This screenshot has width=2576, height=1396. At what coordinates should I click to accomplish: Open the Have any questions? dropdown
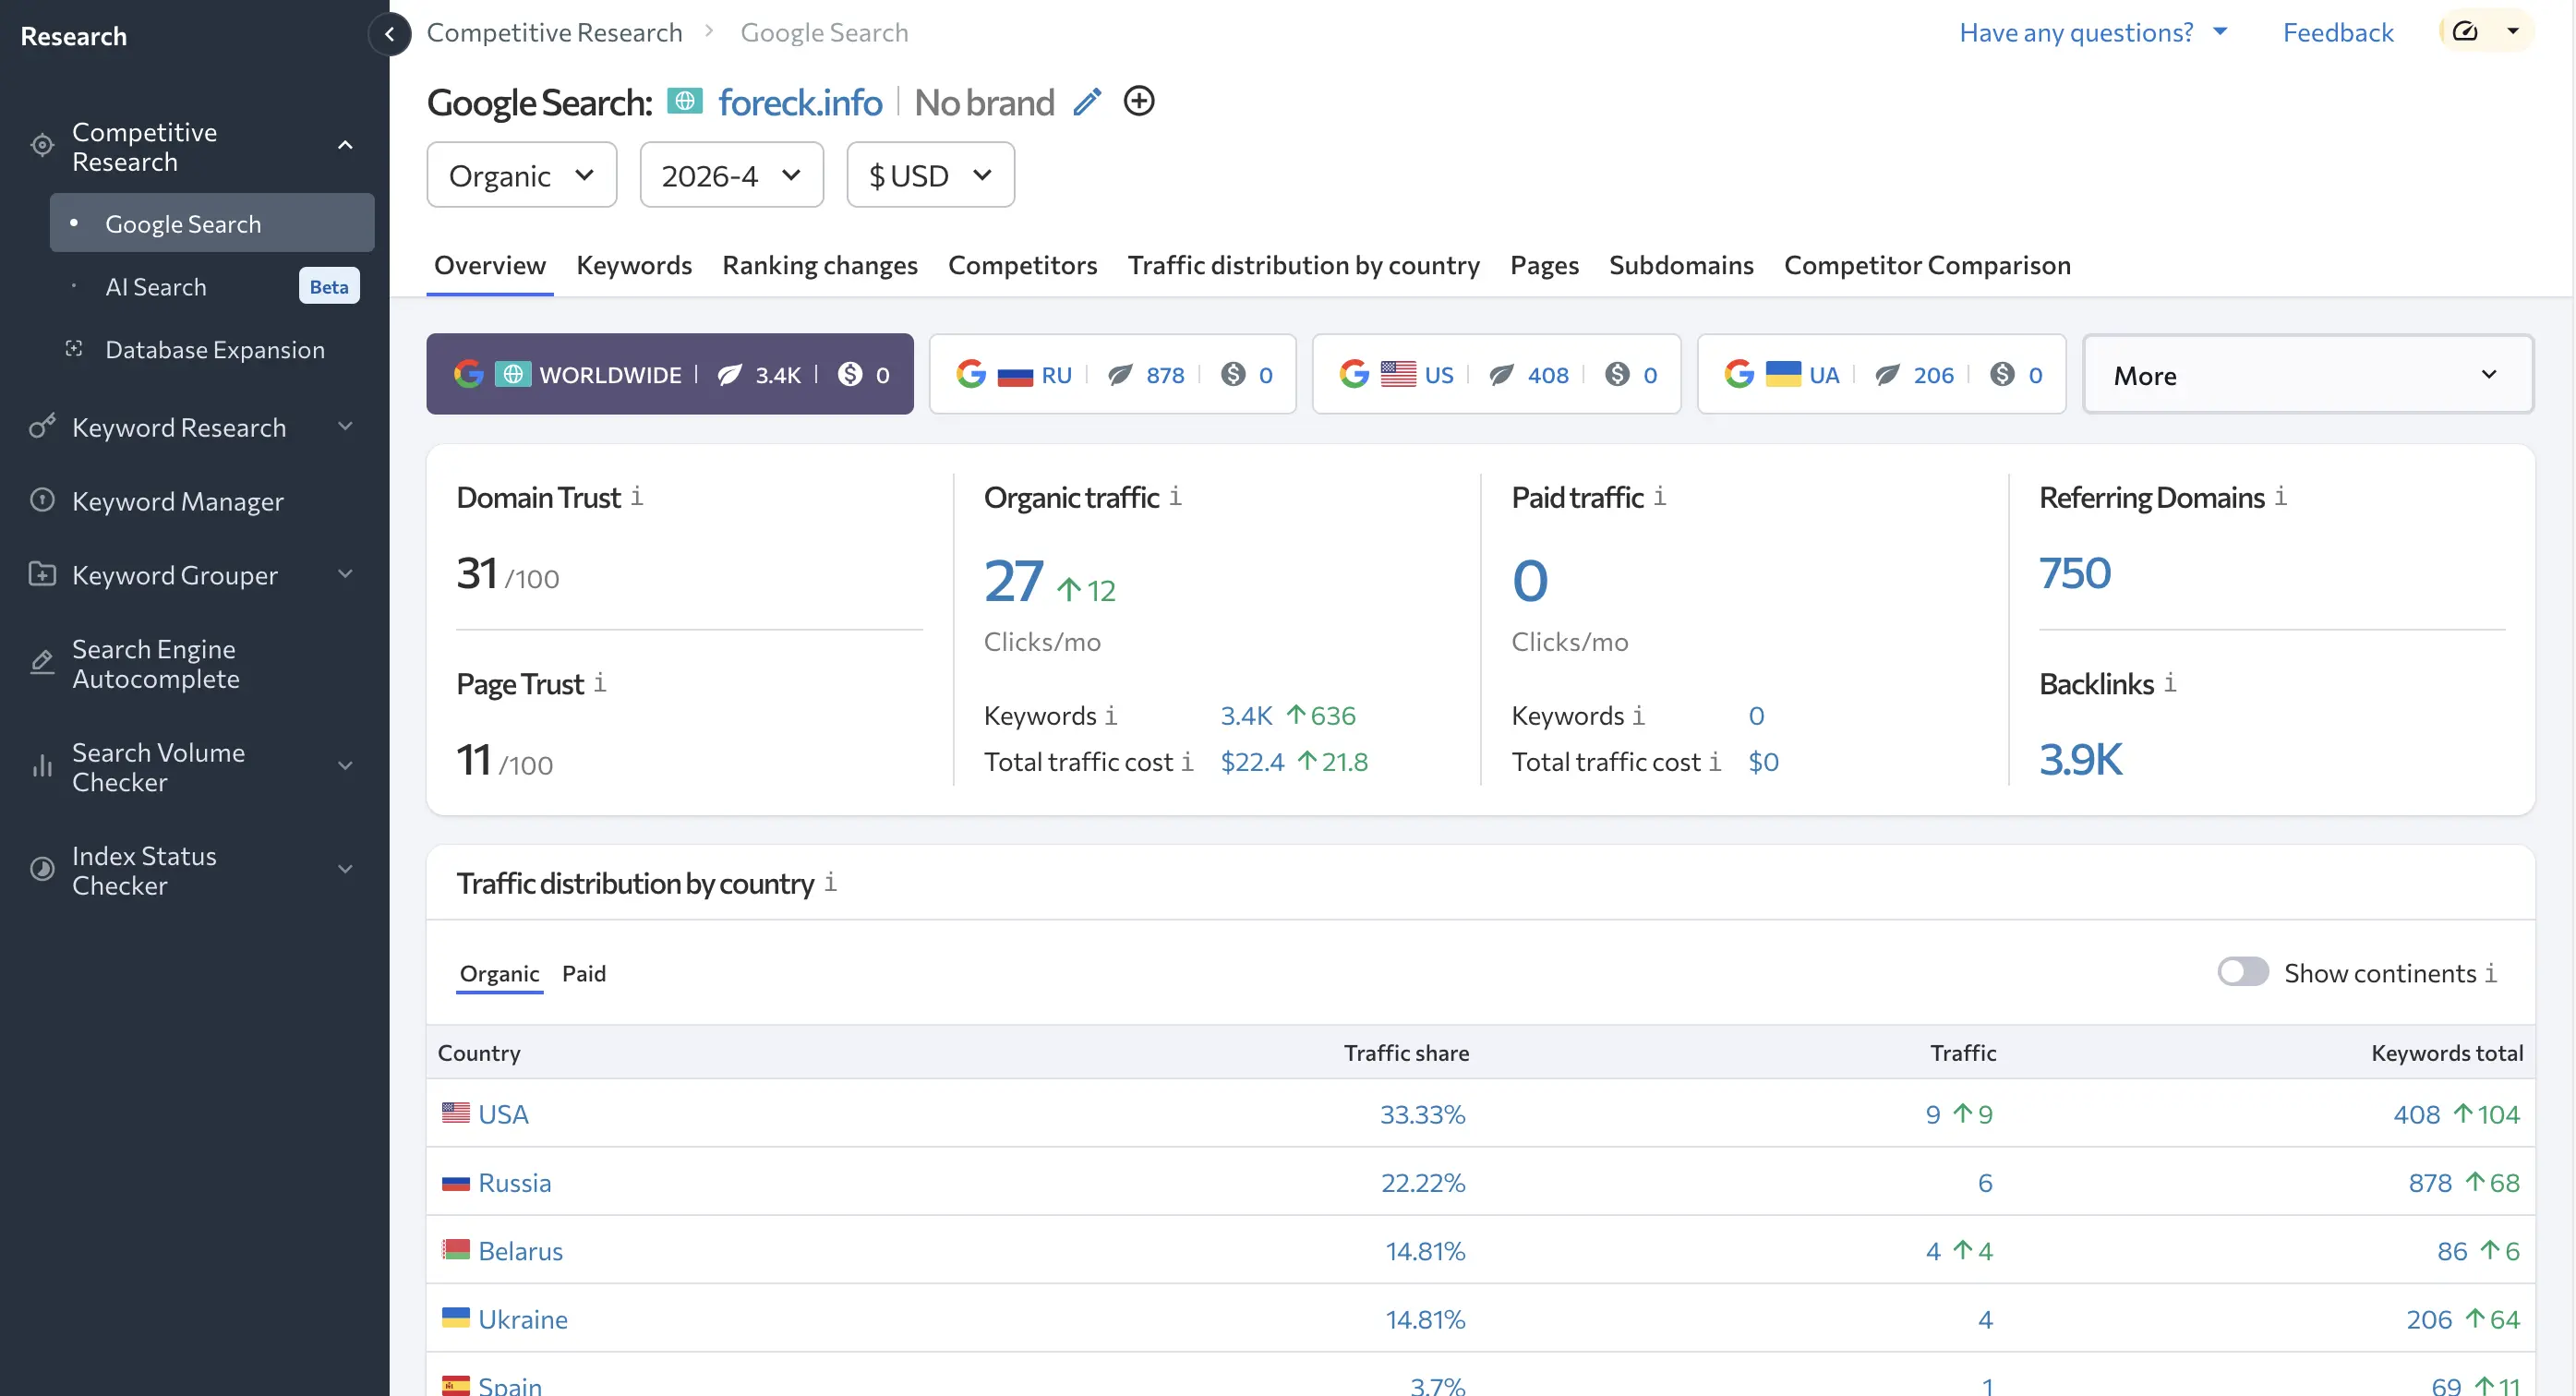(x=2093, y=32)
